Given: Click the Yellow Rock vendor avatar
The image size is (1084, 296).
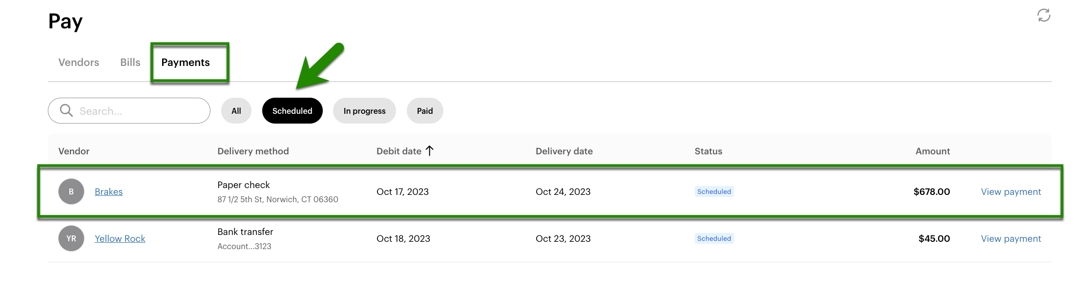Looking at the screenshot, I should click(x=71, y=238).
